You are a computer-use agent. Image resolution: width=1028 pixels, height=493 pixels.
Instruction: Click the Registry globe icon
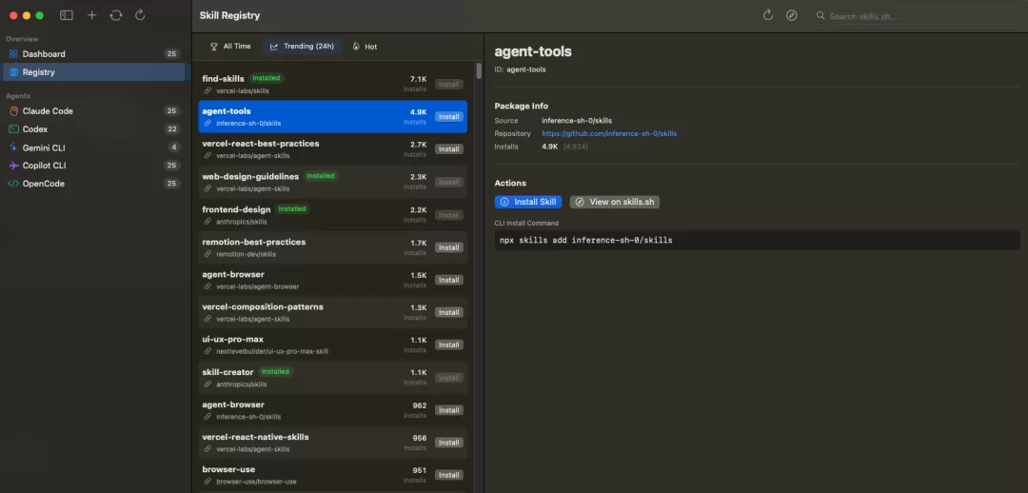[13, 72]
